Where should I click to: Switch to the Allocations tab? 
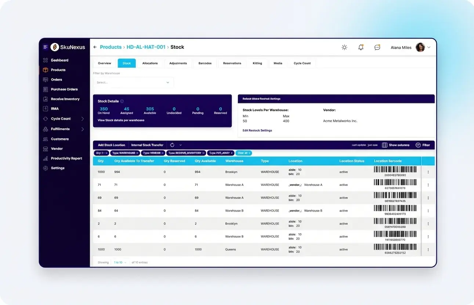point(150,63)
